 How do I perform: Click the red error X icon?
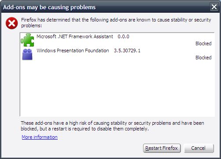coord(12,23)
